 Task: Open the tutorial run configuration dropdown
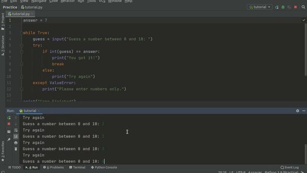pyautogui.click(x=260, y=7)
